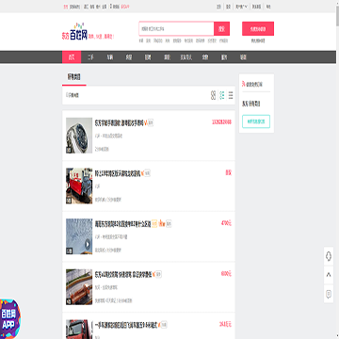Click the pink search button beside search field

[222, 29]
